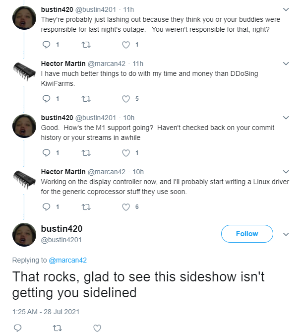Retweet the display controller driver tweet
Image resolution: width=304 pixels, height=333 pixels.
[x=86, y=207]
